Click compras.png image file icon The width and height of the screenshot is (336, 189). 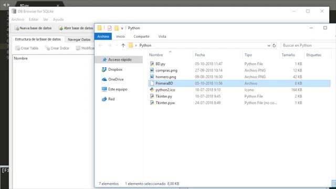click(x=152, y=70)
